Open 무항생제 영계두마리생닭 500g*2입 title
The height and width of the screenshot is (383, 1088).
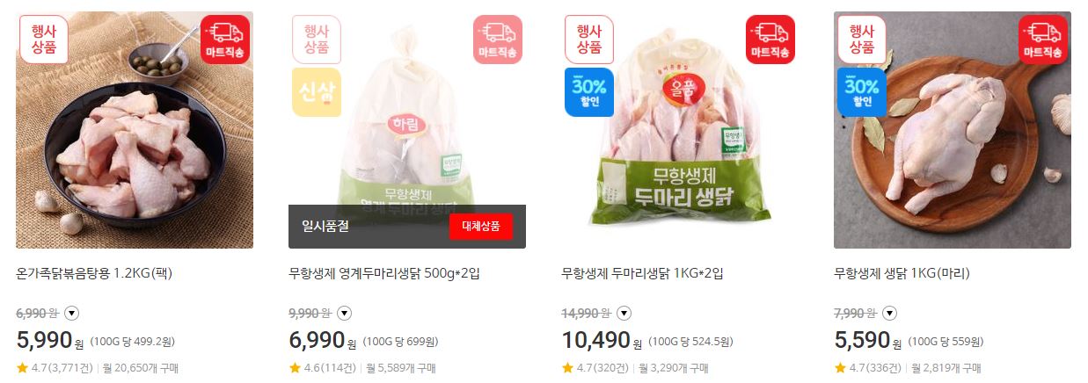pyautogui.click(x=384, y=273)
